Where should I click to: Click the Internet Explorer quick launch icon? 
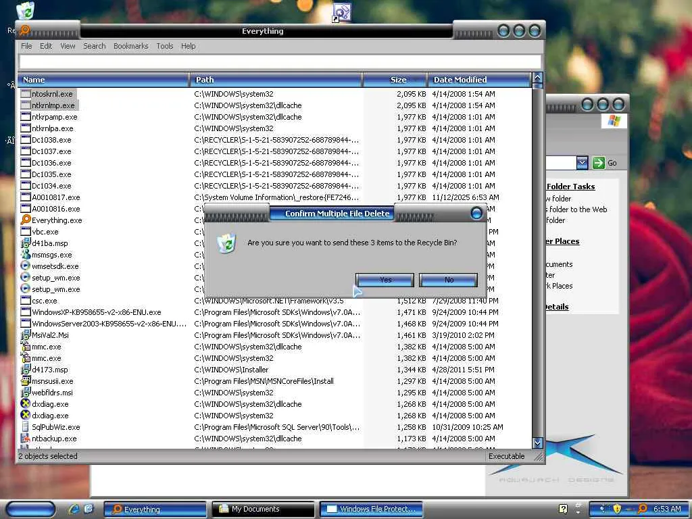click(x=73, y=509)
